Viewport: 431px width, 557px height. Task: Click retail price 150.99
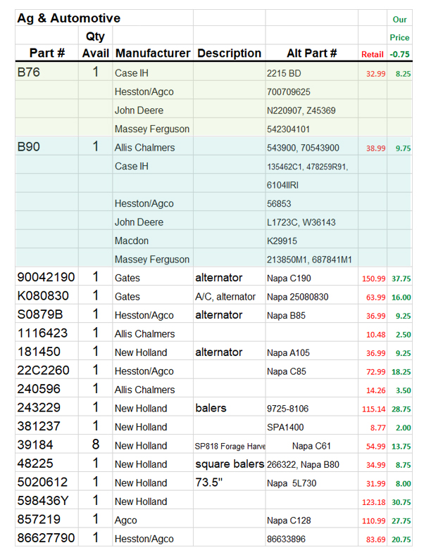(373, 278)
